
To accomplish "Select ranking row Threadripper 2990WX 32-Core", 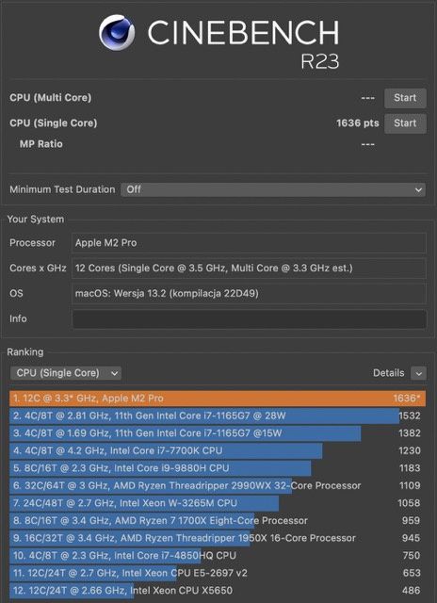I will pos(218,486).
